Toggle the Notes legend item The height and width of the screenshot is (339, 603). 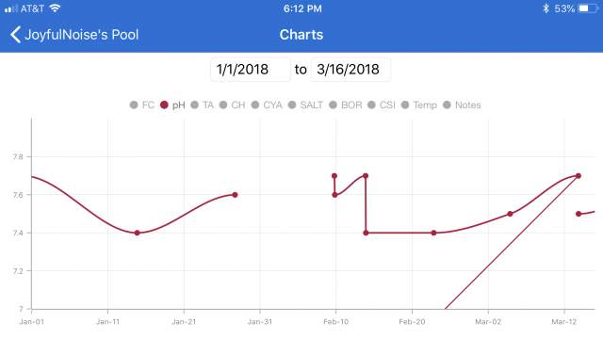[462, 105]
